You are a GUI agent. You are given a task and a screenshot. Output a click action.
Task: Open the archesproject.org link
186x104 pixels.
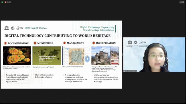pos(72,67)
